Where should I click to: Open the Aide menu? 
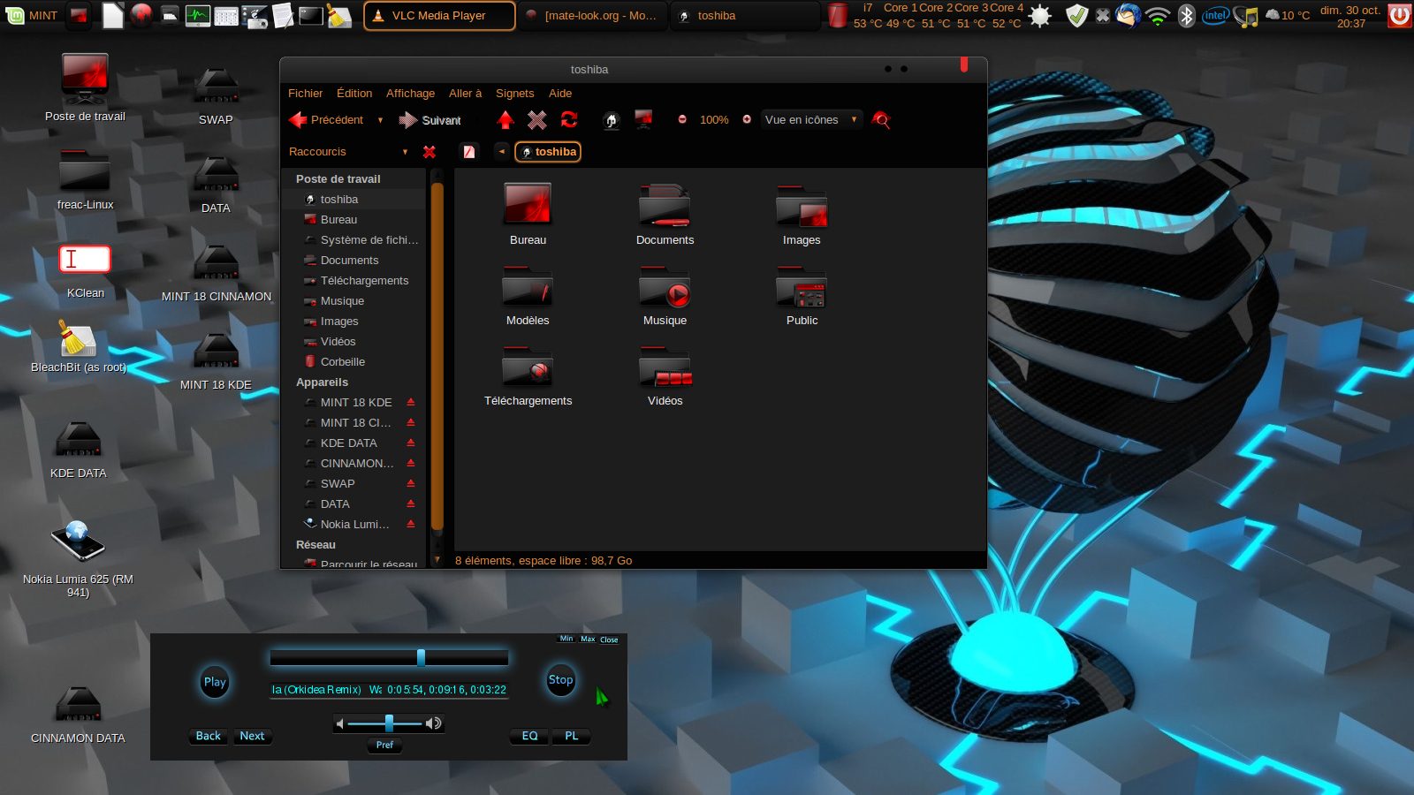click(560, 93)
